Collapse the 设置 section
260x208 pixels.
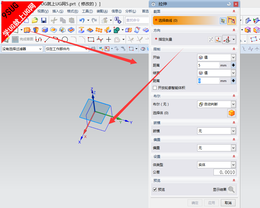point(234,156)
